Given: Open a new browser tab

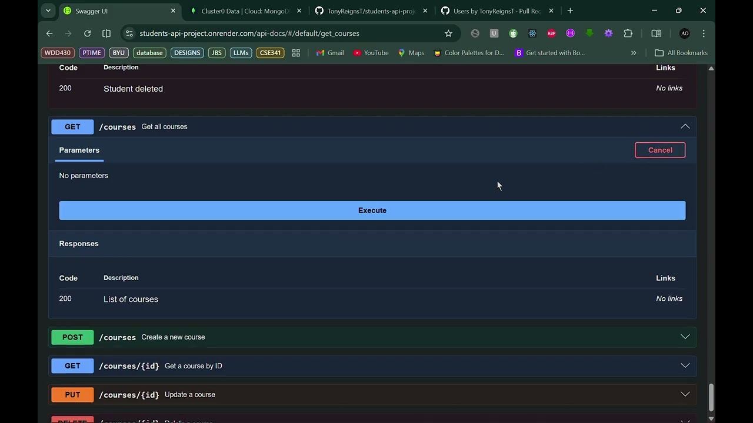Looking at the screenshot, I should point(570,11).
